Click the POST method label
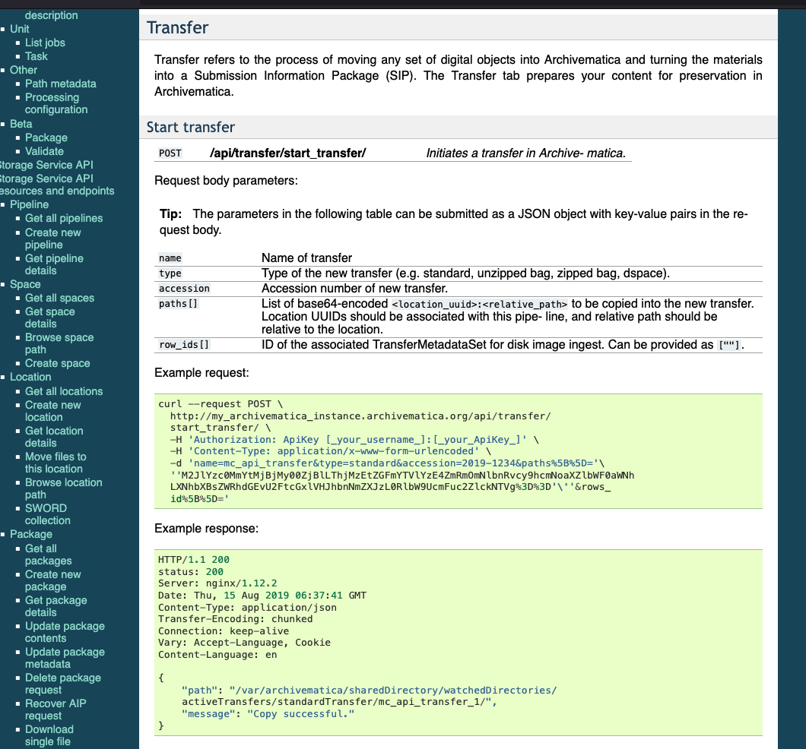Viewport: 806px width, 749px height. coord(170,153)
